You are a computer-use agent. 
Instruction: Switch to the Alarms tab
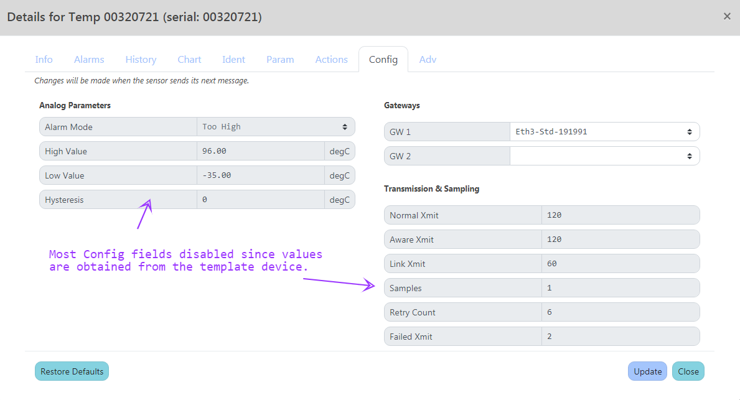click(x=88, y=59)
